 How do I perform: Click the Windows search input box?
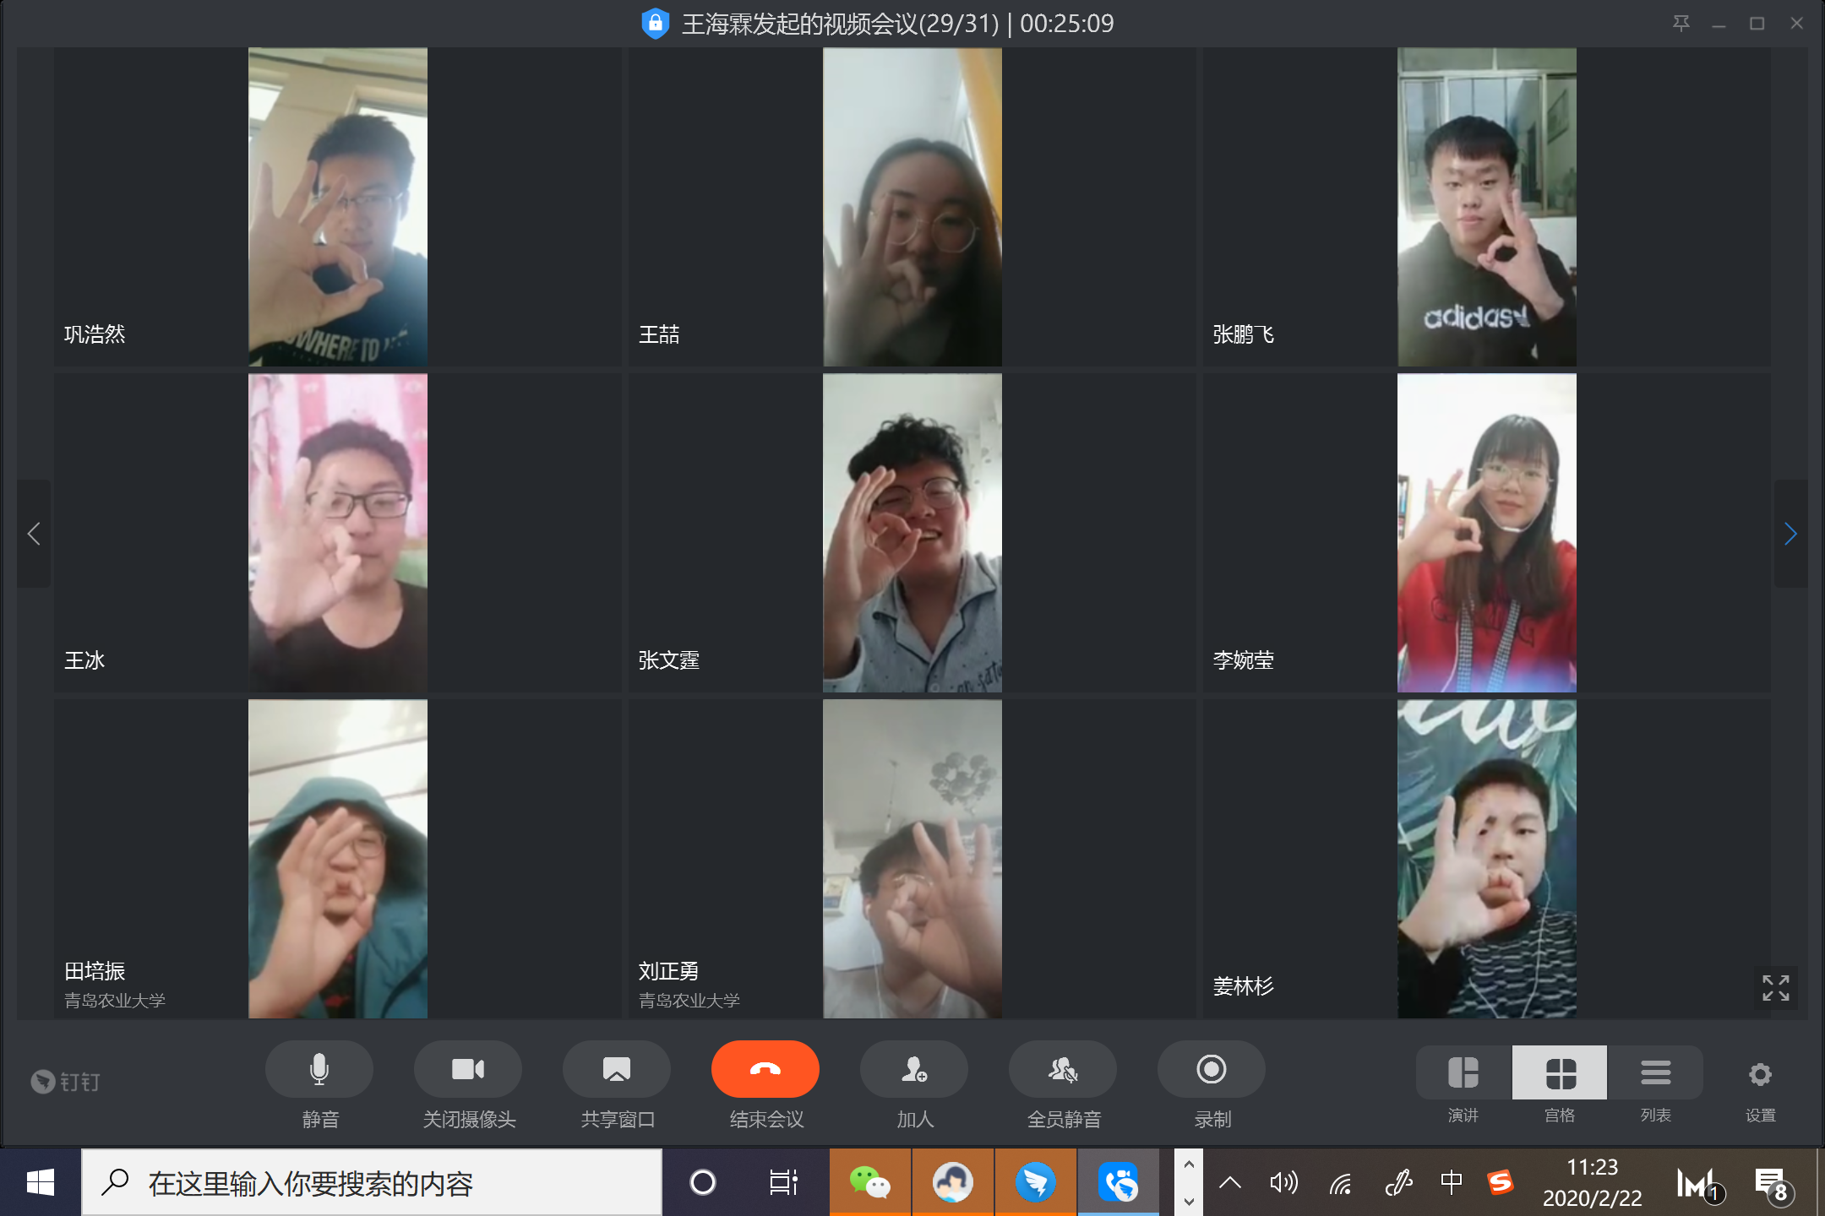tap(372, 1184)
